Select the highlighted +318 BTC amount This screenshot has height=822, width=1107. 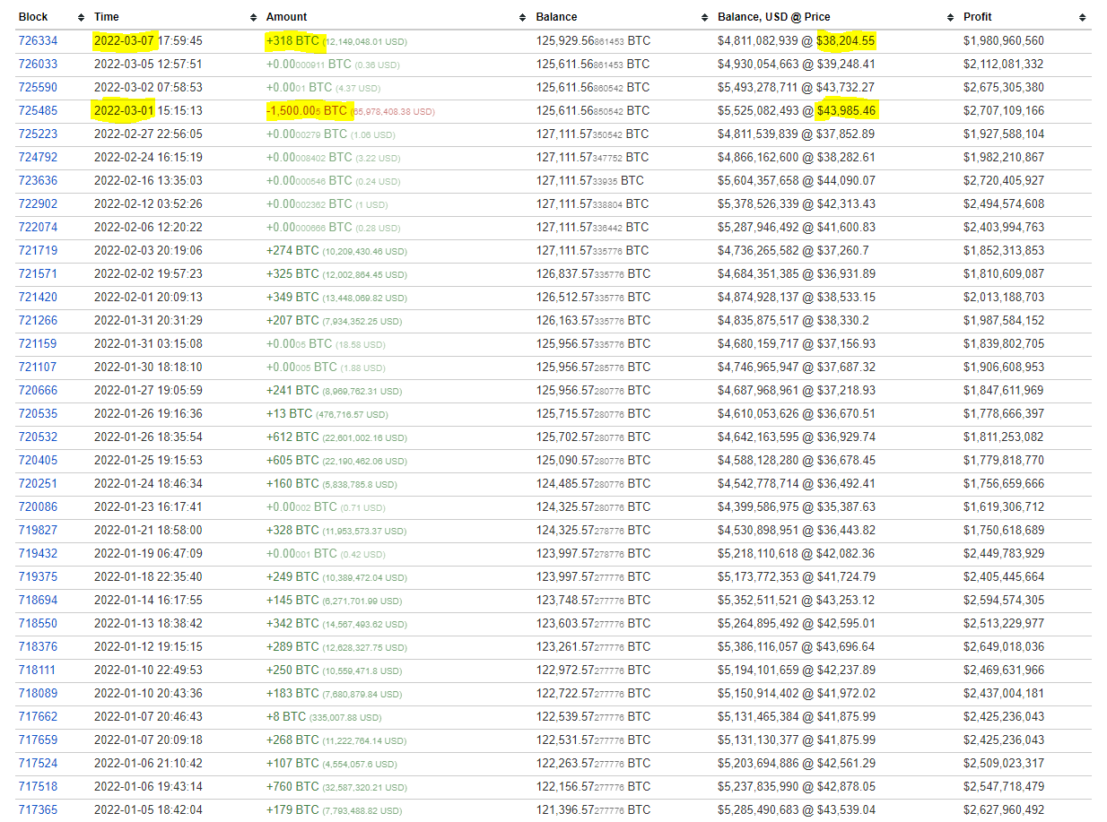click(x=292, y=41)
